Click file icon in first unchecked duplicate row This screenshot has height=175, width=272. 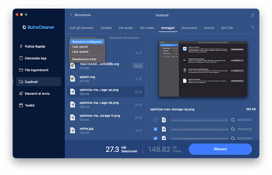click(x=164, y=120)
